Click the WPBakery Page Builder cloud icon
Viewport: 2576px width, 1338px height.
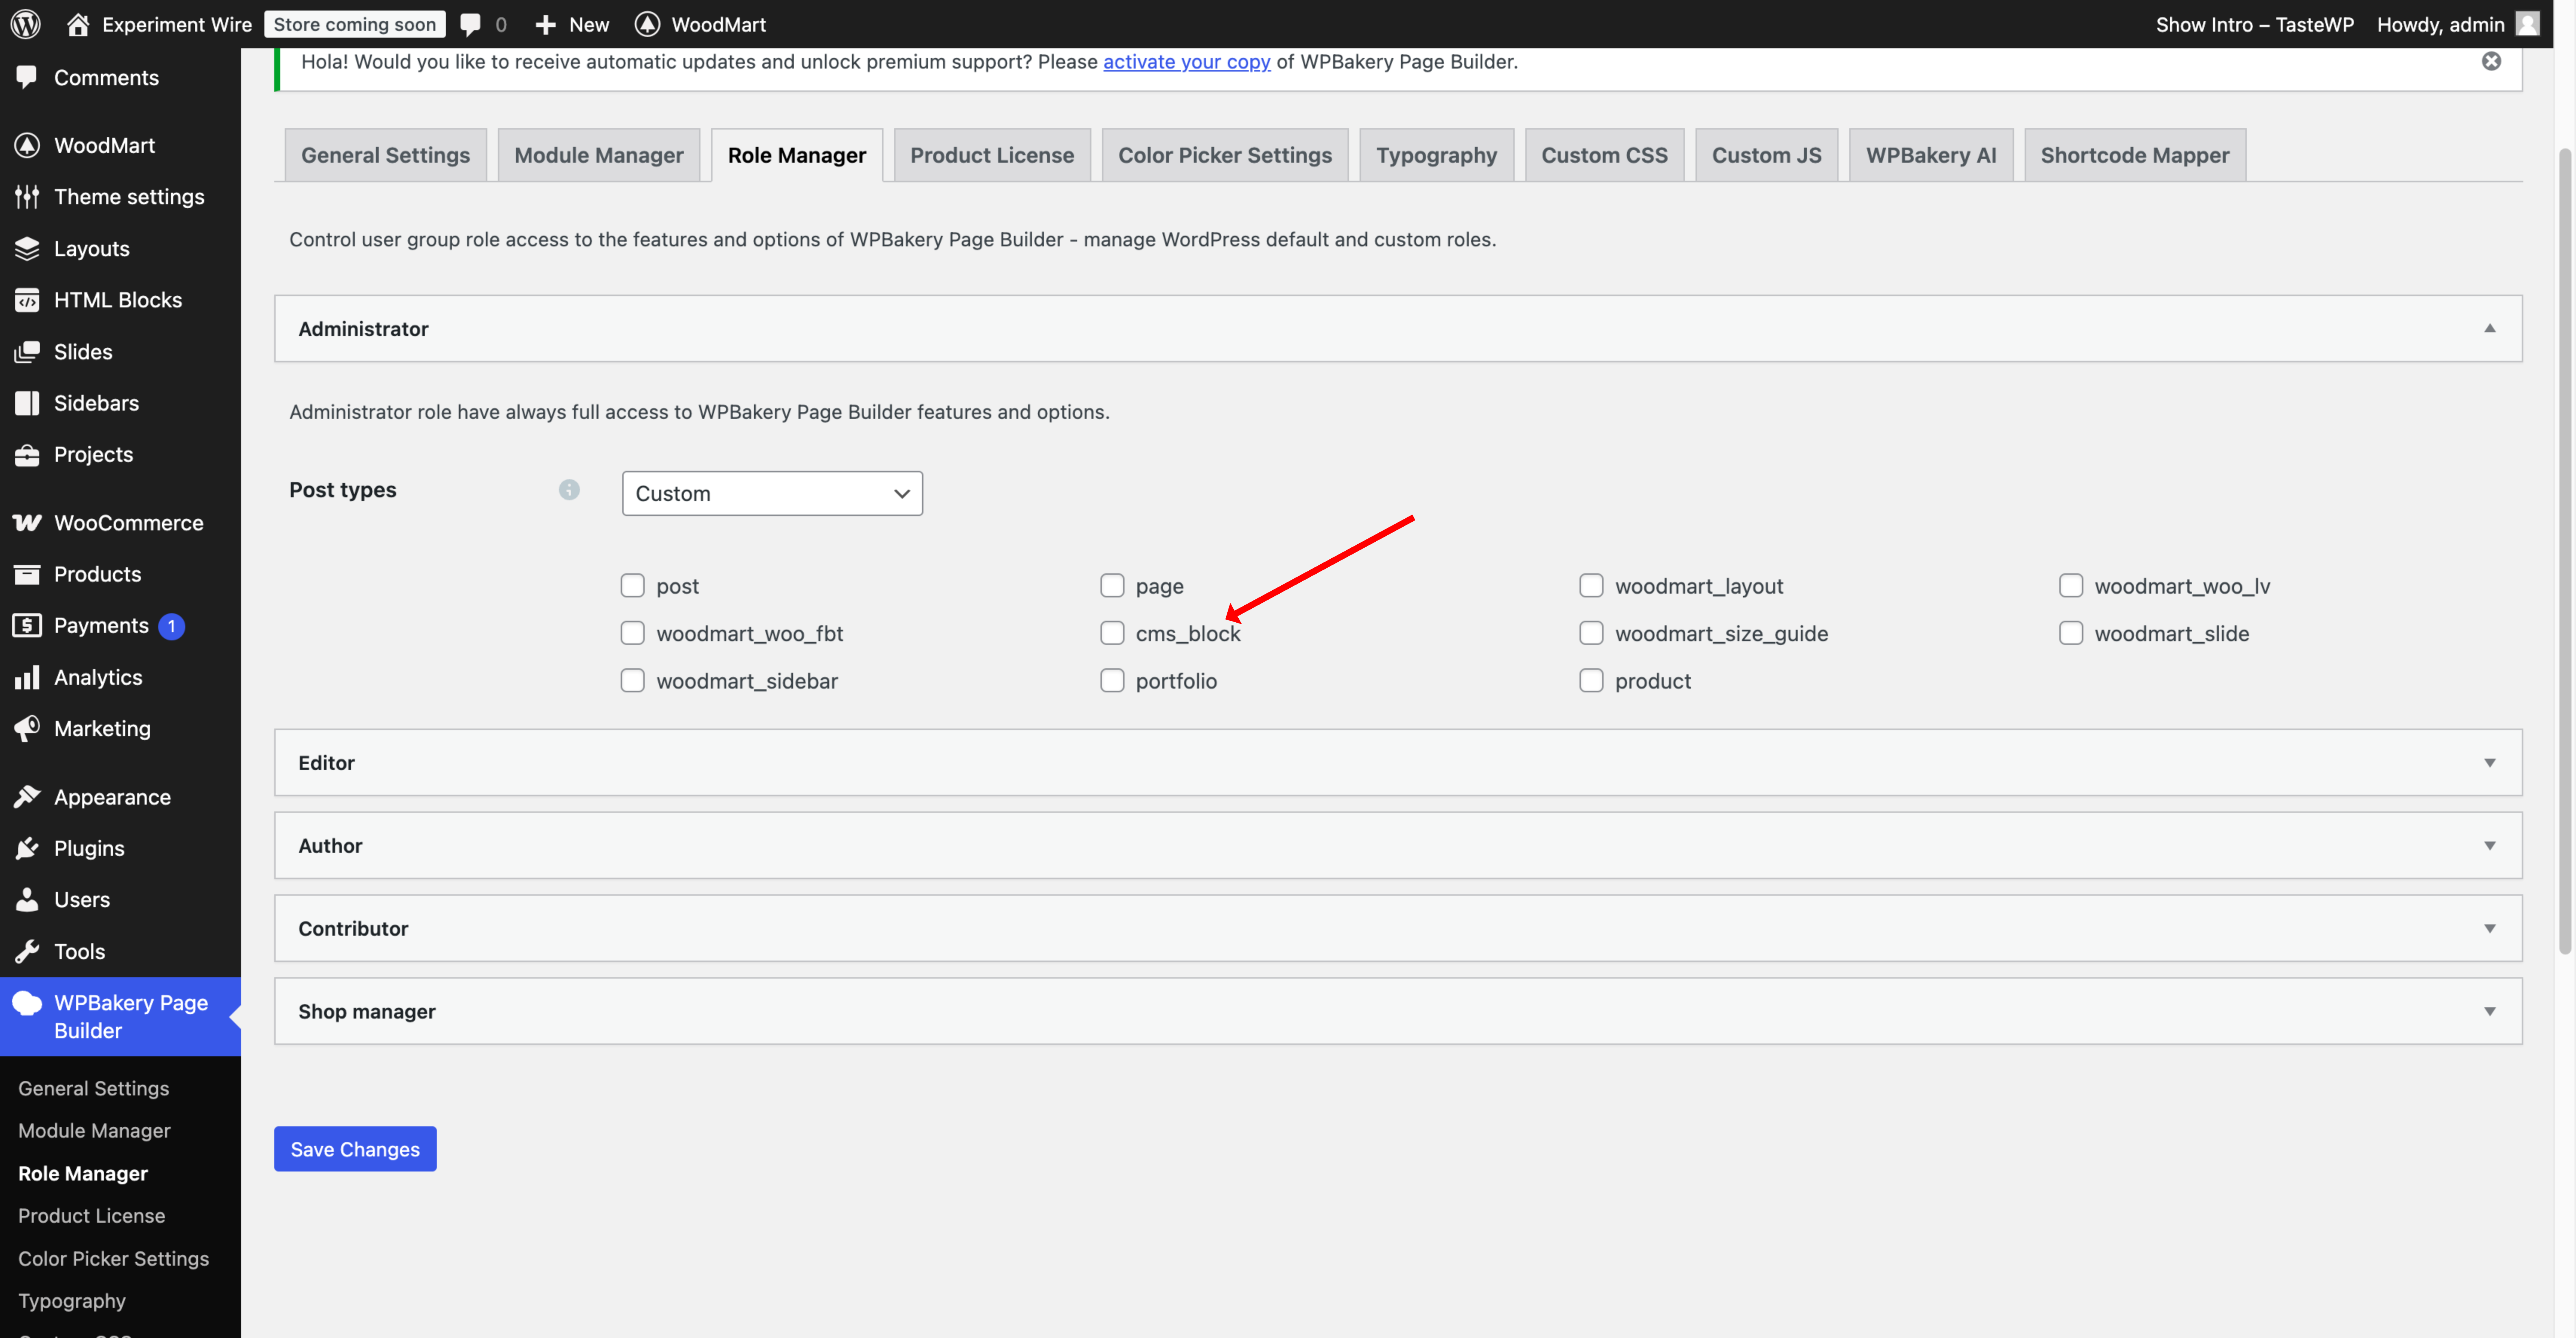27,1003
